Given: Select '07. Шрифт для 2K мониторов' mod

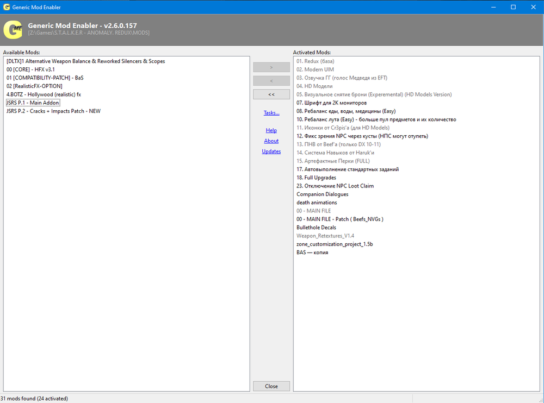Looking at the screenshot, I should pos(331,103).
